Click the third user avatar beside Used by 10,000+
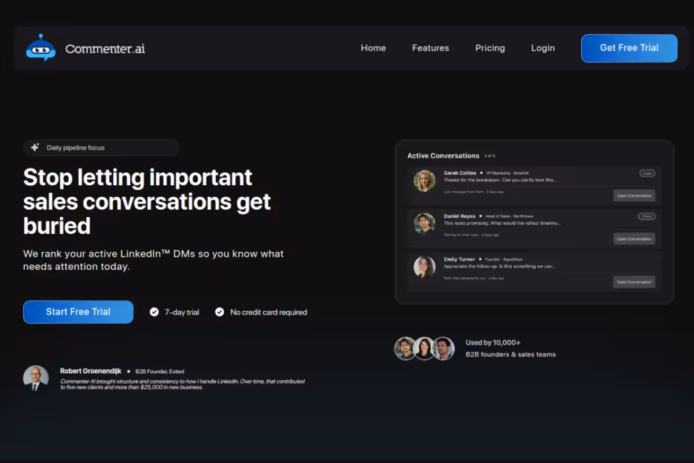694x463 pixels. [x=444, y=348]
